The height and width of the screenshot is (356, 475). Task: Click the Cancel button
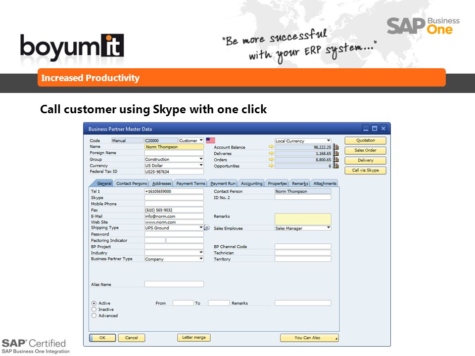(132, 338)
